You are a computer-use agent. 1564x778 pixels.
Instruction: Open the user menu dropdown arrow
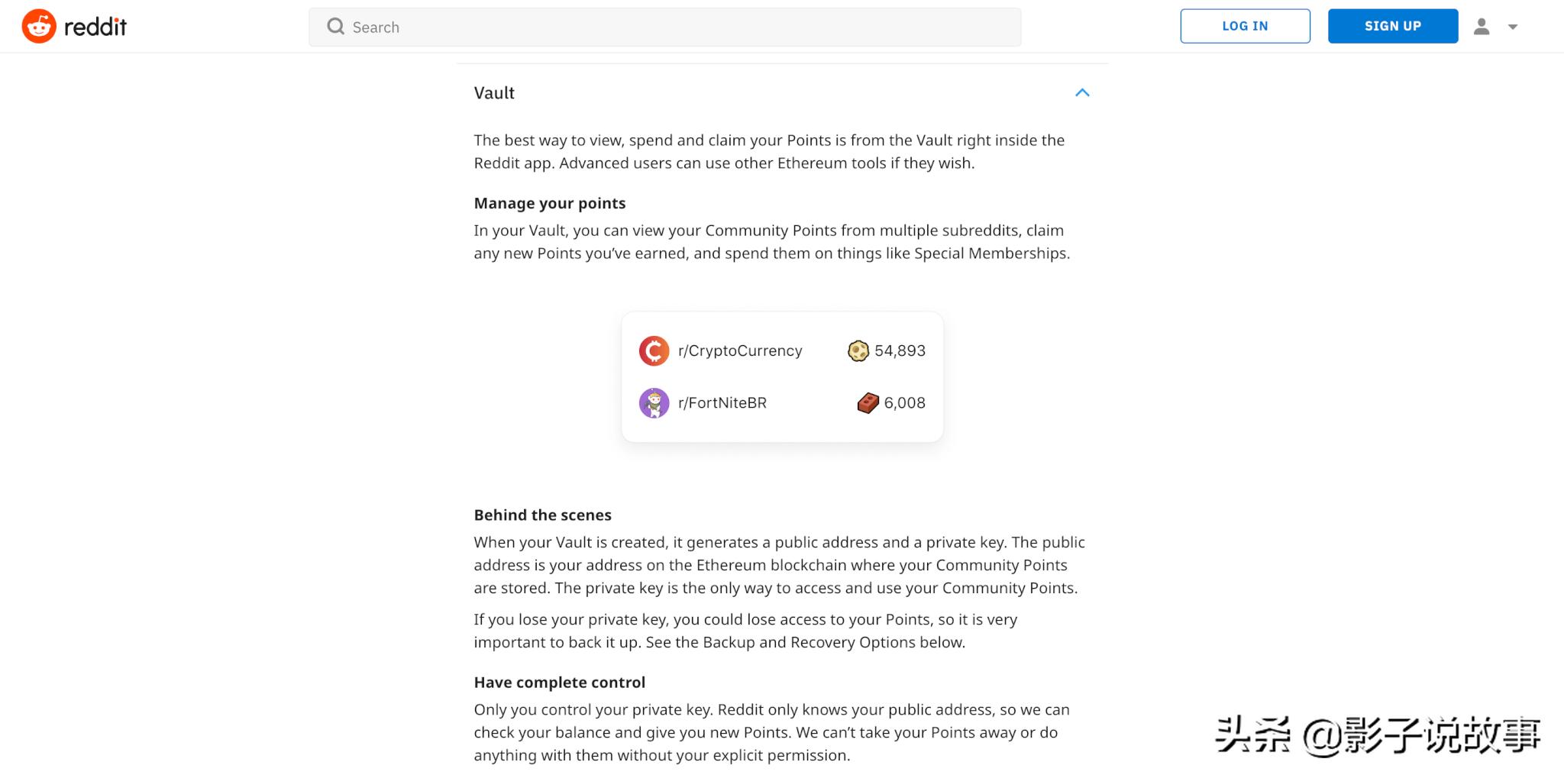(x=1513, y=27)
